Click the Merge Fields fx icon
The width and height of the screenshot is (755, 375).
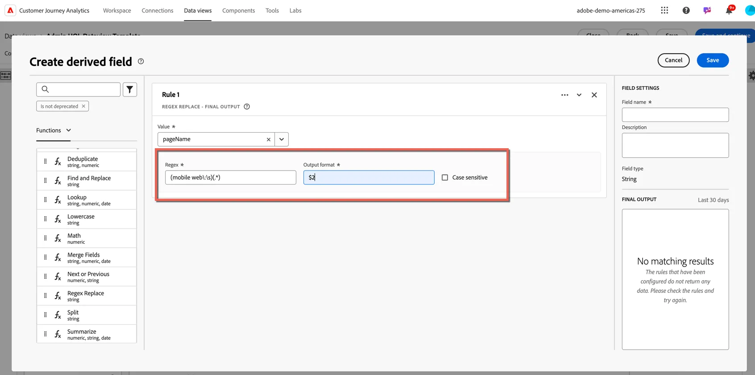pos(58,258)
